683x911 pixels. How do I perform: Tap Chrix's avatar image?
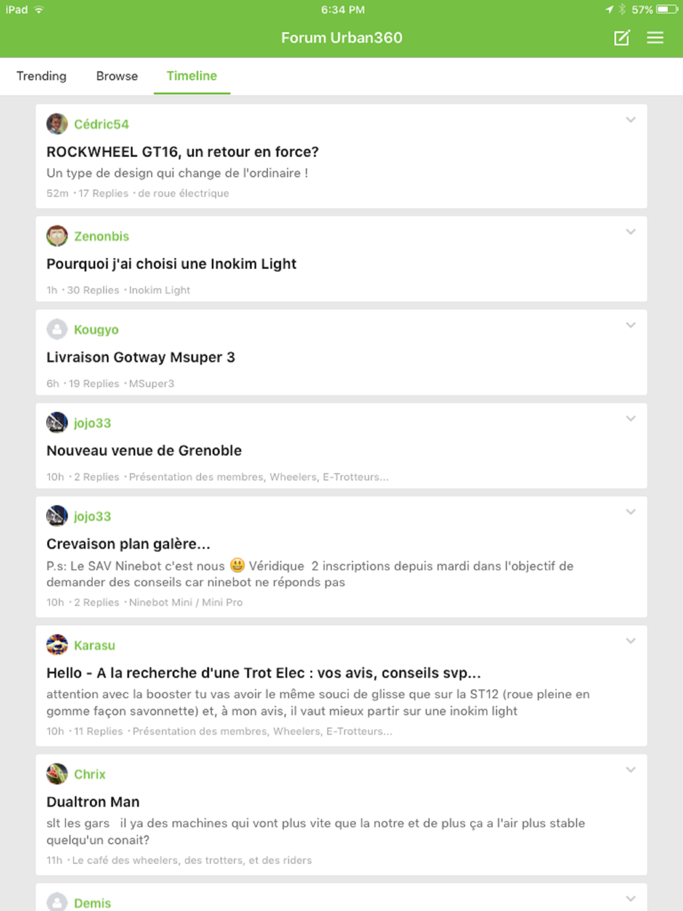click(x=57, y=774)
